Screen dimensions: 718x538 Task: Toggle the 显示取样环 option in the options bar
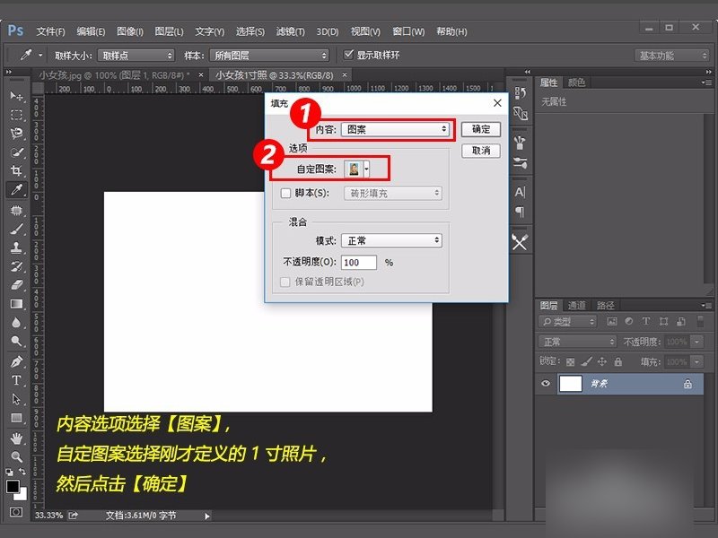tap(350, 54)
